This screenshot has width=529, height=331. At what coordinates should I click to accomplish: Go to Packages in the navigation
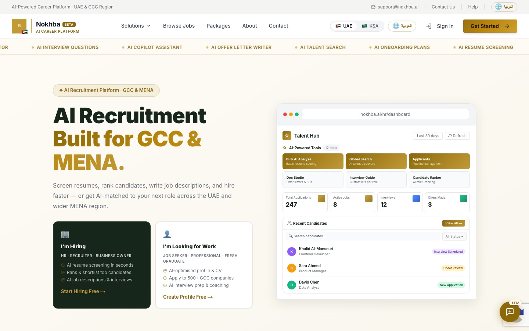219,26
